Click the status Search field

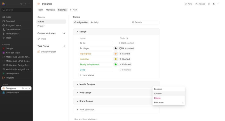tap(145, 22)
